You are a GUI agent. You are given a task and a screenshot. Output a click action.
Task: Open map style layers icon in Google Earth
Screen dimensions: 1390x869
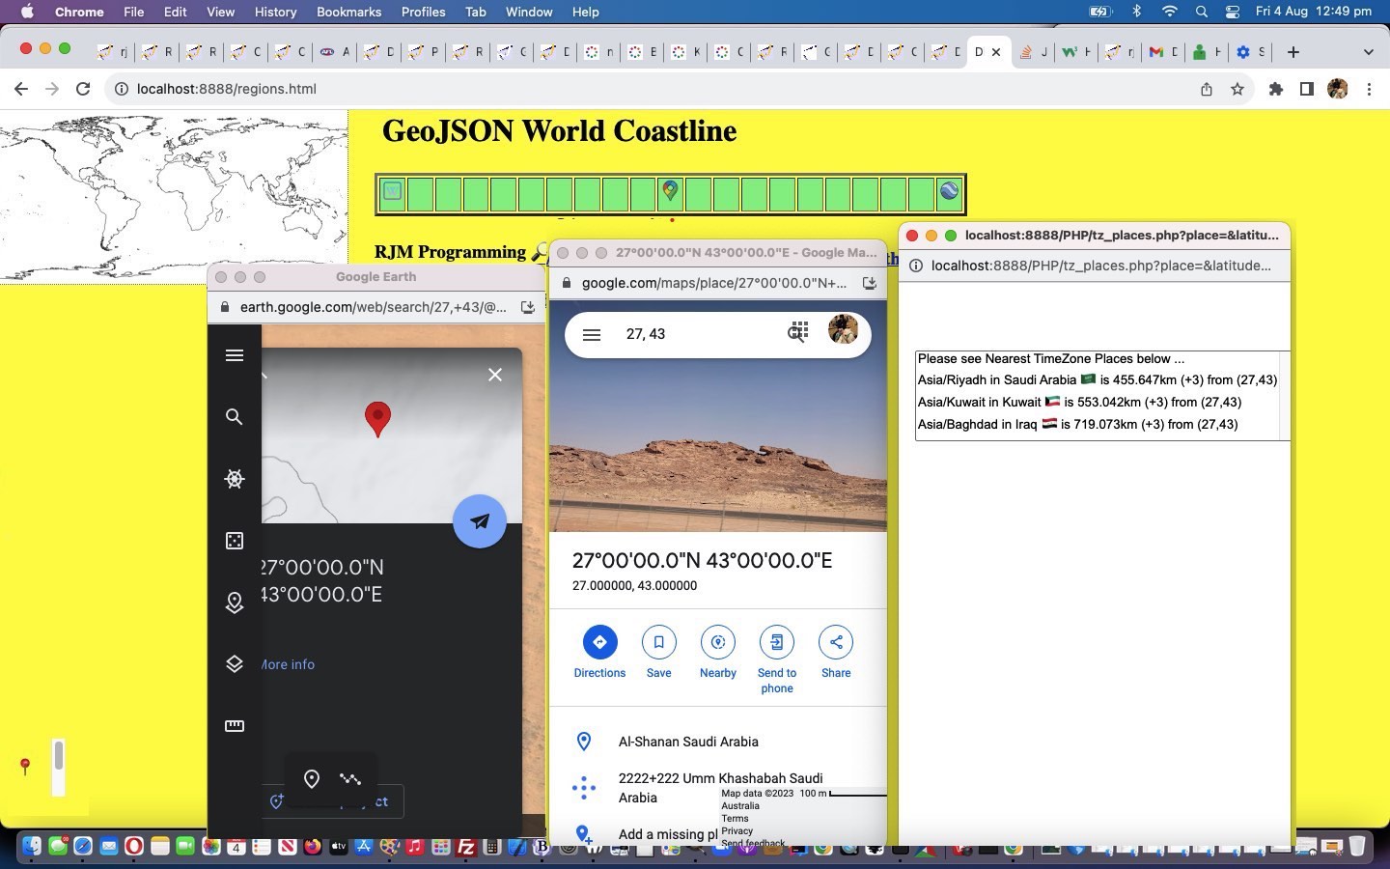(x=234, y=664)
